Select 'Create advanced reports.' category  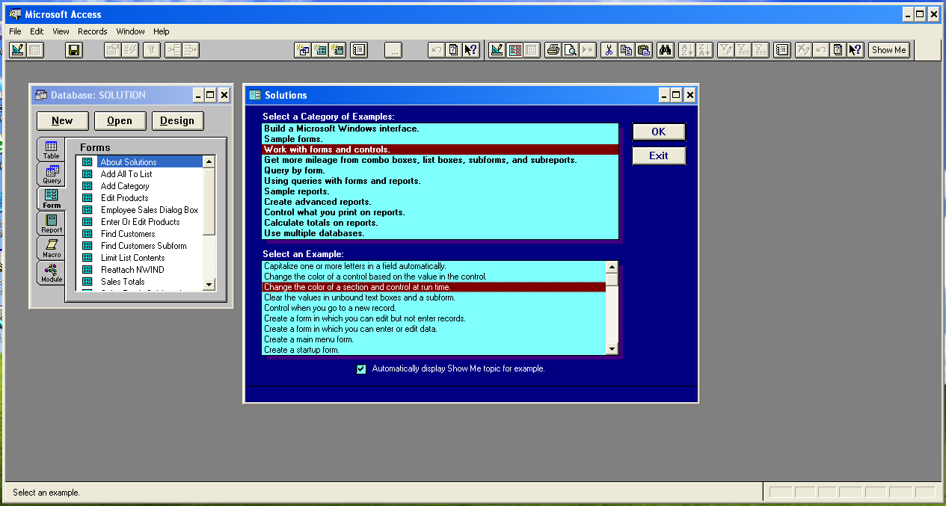440,202
